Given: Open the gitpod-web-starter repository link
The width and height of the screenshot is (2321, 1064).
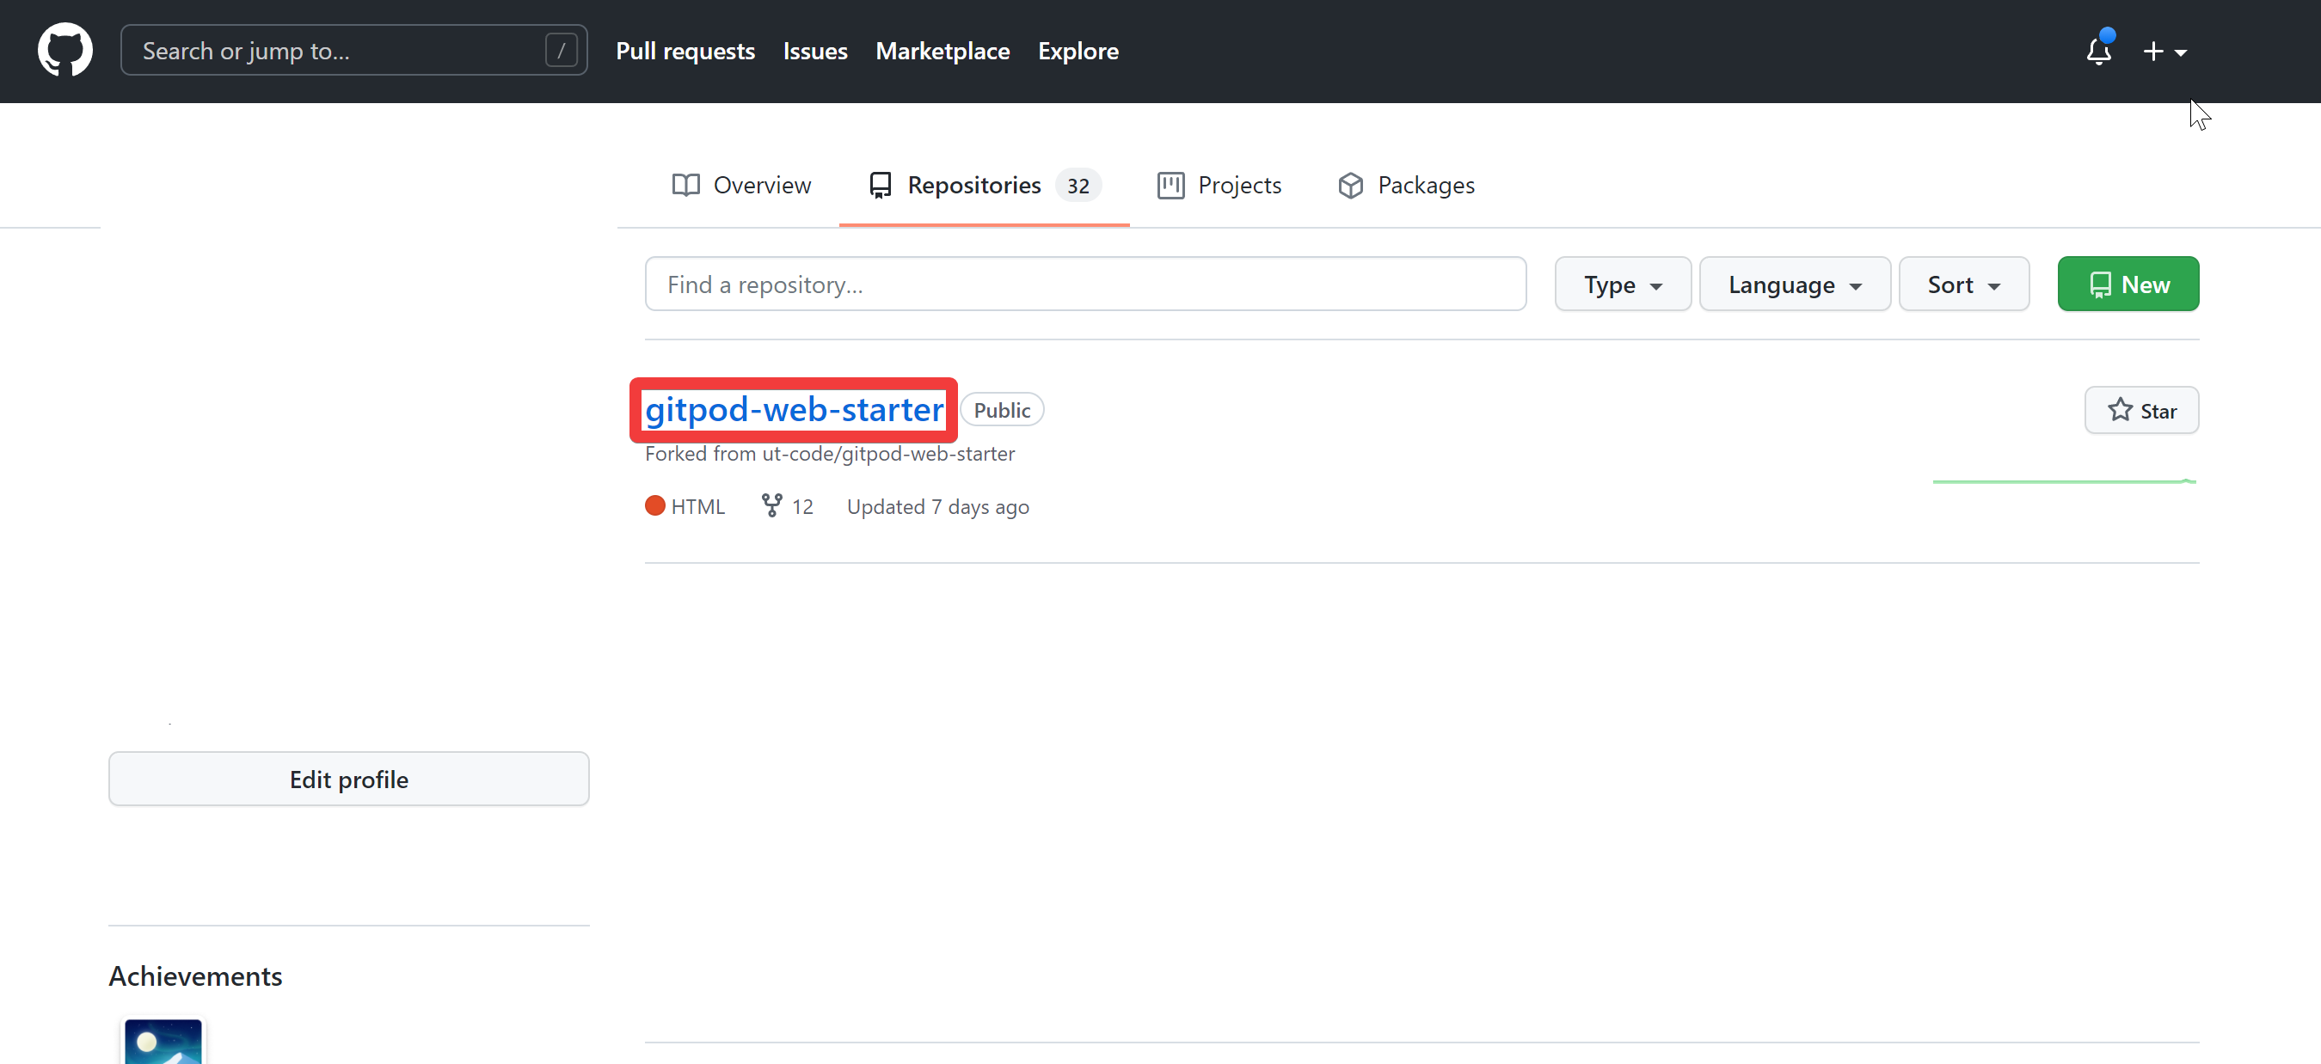Looking at the screenshot, I should 794,410.
